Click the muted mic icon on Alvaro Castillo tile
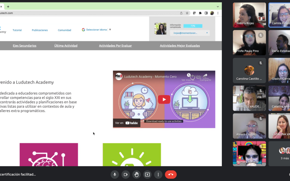This screenshot has width=290, height=181. tap(261, 119)
